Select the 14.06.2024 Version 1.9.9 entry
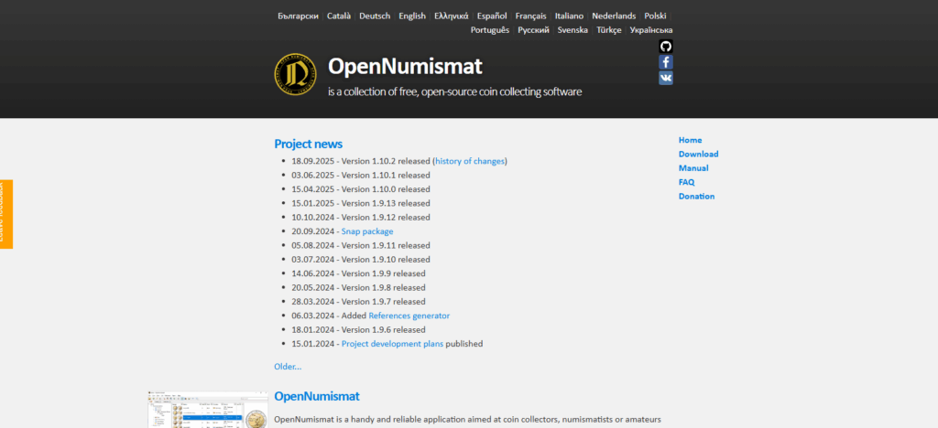Image resolution: width=938 pixels, height=428 pixels. pos(358,273)
